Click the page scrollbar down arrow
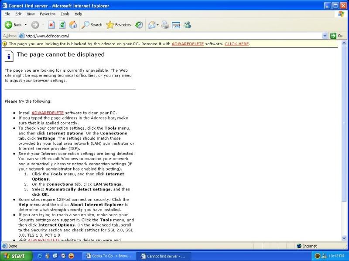 click(344, 238)
